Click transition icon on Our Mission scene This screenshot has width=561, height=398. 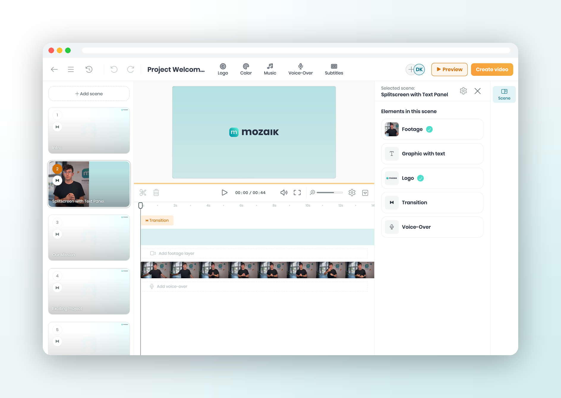(57, 234)
